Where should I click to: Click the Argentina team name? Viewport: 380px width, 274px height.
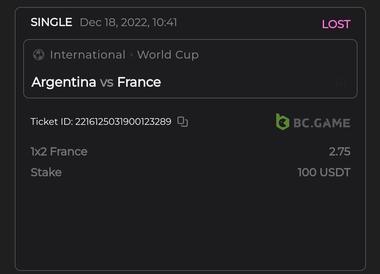(x=64, y=82)
